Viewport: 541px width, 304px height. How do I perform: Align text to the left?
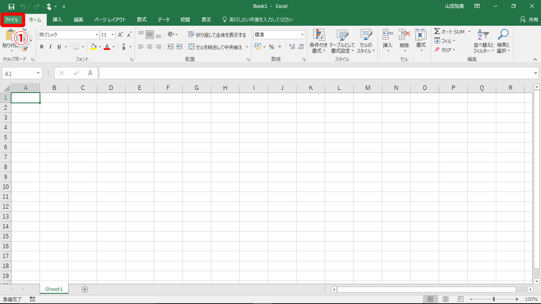click(141, 47)
